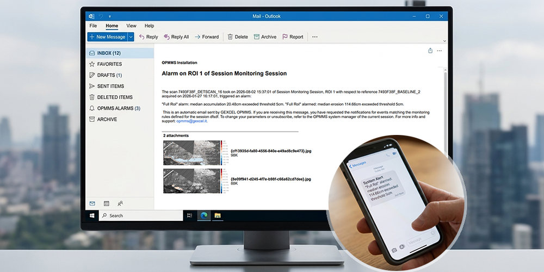544x272 pixels.
Task: Open the New Message dropdown arrow
Action: click(131, 37)
